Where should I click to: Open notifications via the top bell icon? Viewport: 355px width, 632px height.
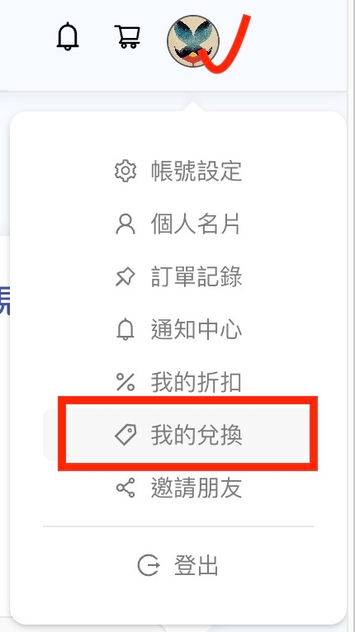[x=68, y=36]
